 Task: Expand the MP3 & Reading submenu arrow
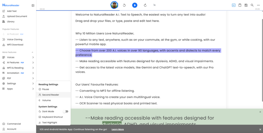[x=33, y=68]
